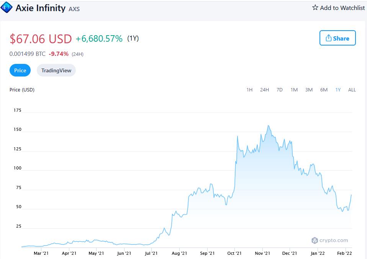Click the Add to Watchlist star icon
Screen dimensions: 367x259
pos(315,8)
